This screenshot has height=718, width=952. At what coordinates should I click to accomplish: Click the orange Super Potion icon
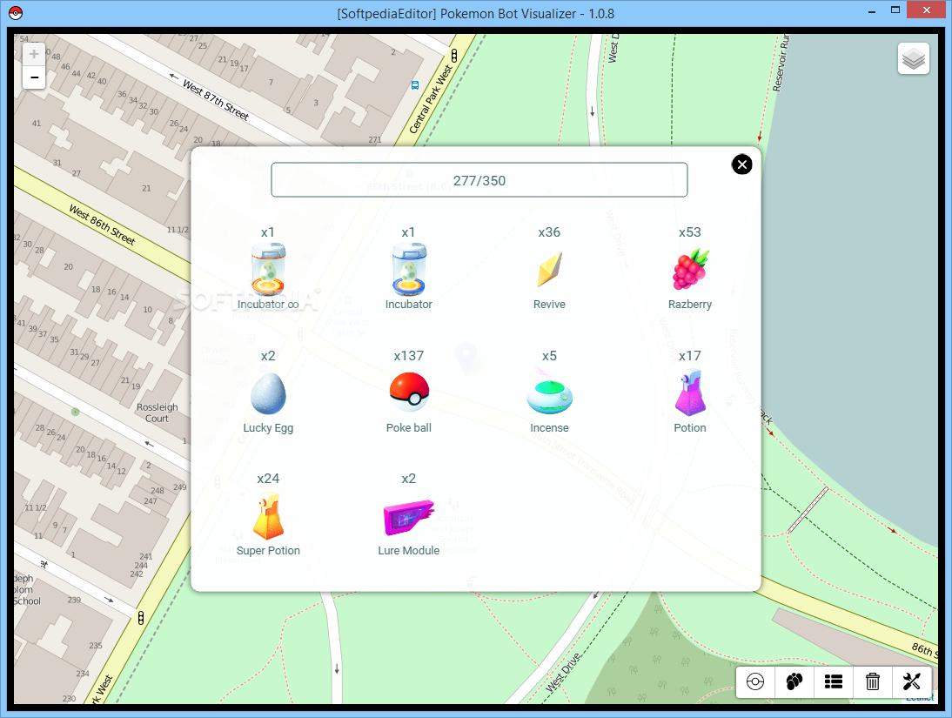(x=268, y=516)
